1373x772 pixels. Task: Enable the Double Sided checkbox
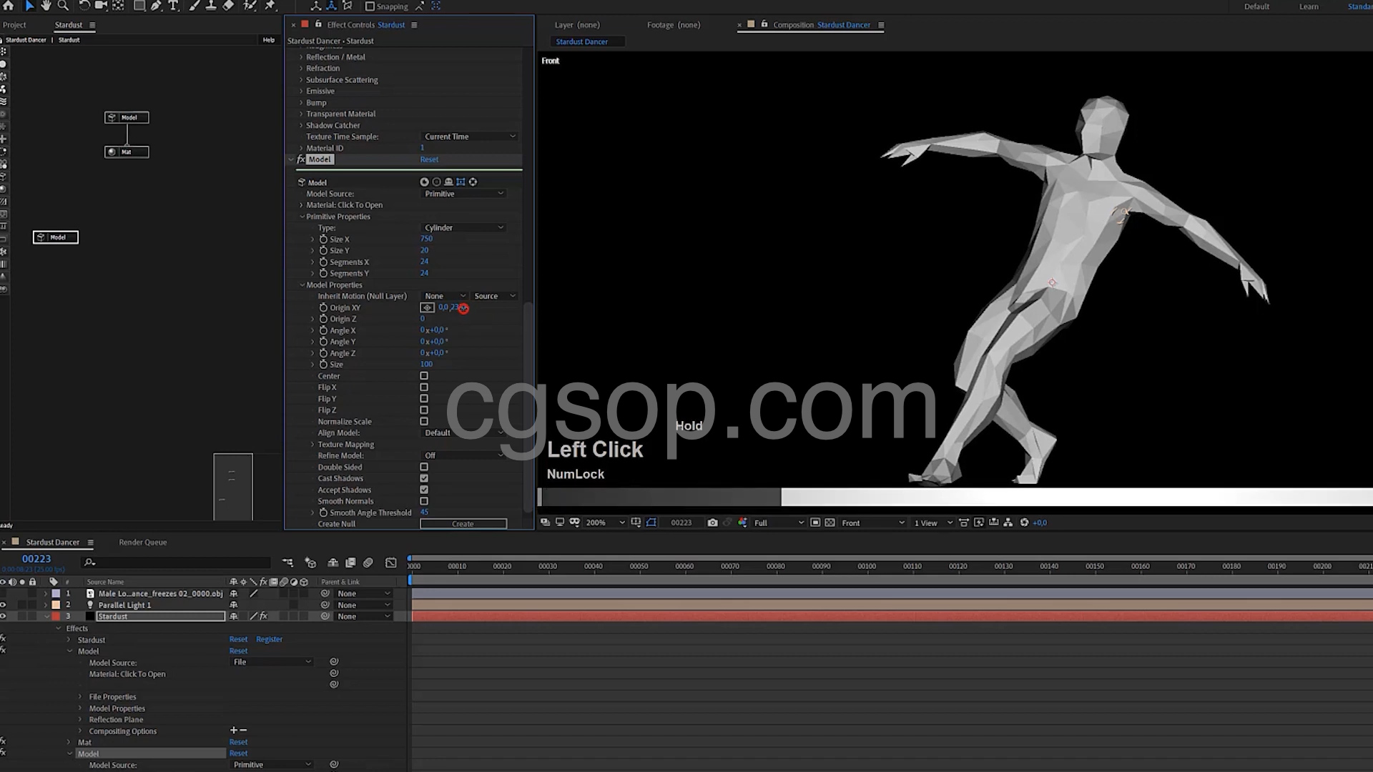pyautogui.click(x=424, y=467)
